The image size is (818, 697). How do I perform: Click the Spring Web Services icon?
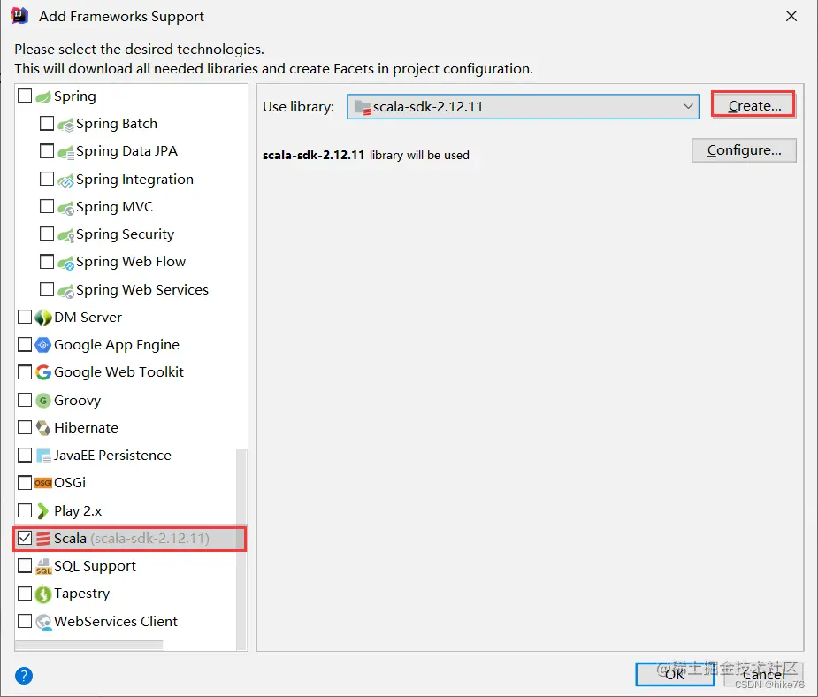(x=65, y=291)
